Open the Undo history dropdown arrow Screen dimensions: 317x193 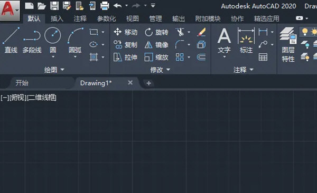[127, 6]
